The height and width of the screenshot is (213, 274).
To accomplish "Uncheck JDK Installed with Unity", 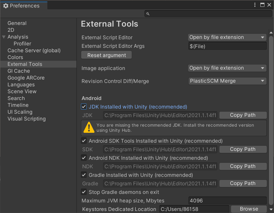I will [x=84, y=106].
